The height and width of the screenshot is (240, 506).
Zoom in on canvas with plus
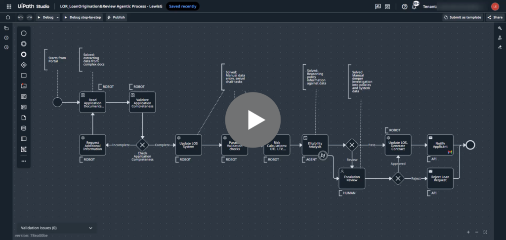coord(468,232)
